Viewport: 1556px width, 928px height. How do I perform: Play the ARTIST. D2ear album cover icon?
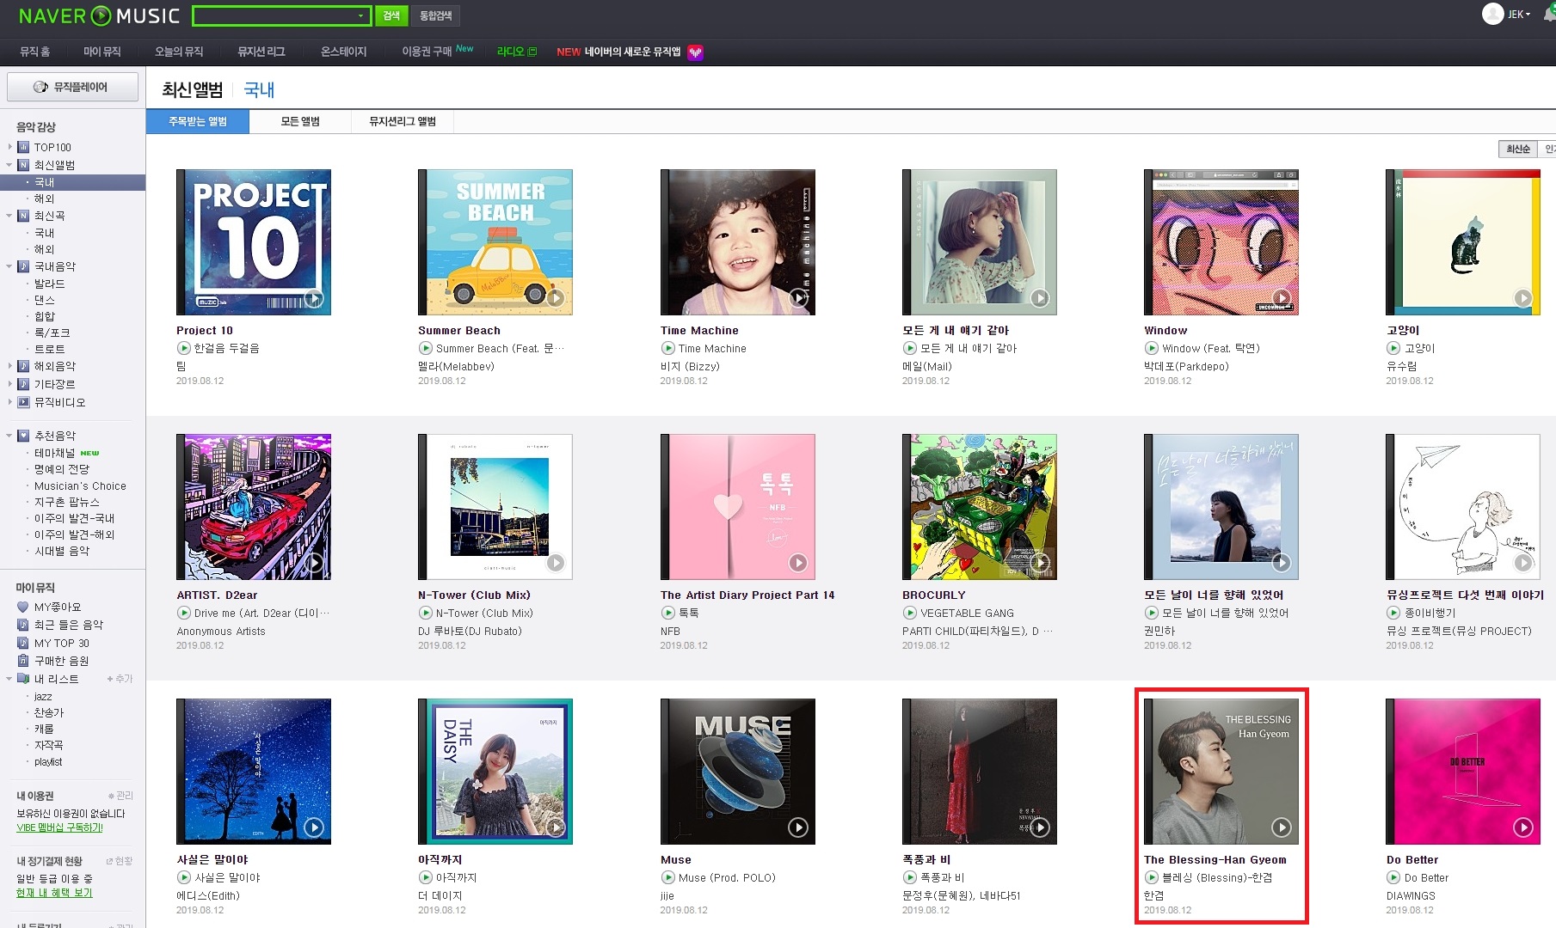coord(314,563)
